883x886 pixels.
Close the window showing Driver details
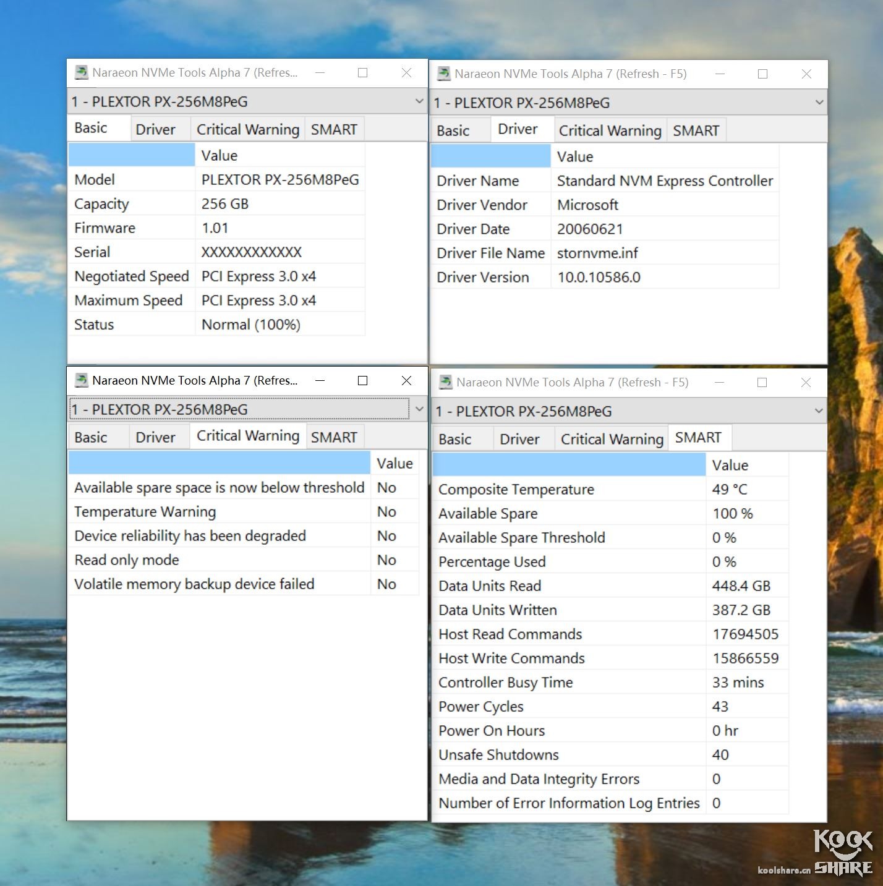point(806,74)
